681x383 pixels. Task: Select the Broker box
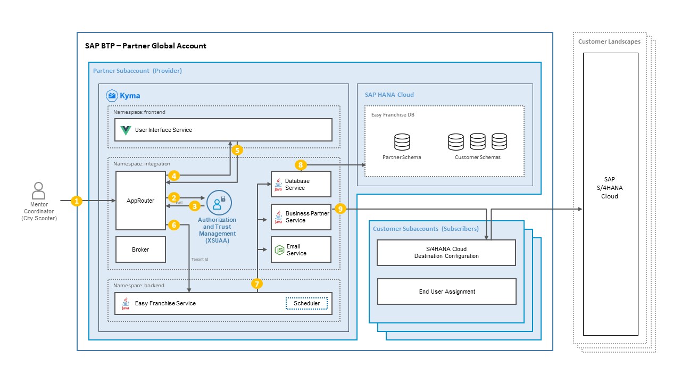click(x=140, y=249)
